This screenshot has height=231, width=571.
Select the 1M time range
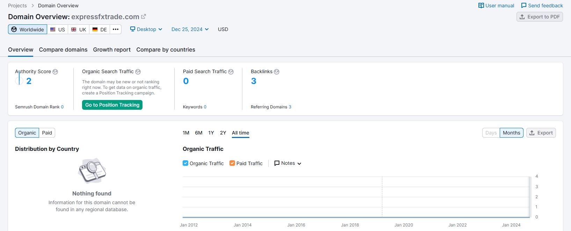186,133
